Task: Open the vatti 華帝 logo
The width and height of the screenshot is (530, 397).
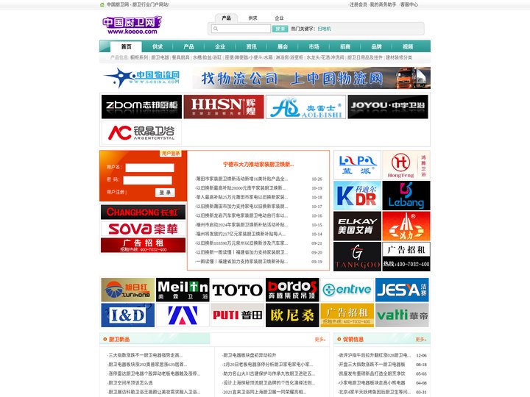Action: tap(402, 315)
